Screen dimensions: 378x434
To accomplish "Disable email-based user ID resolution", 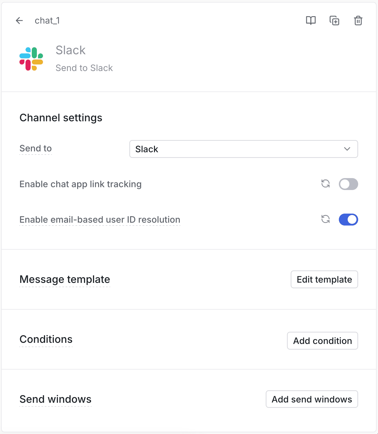I will (348, 219).
